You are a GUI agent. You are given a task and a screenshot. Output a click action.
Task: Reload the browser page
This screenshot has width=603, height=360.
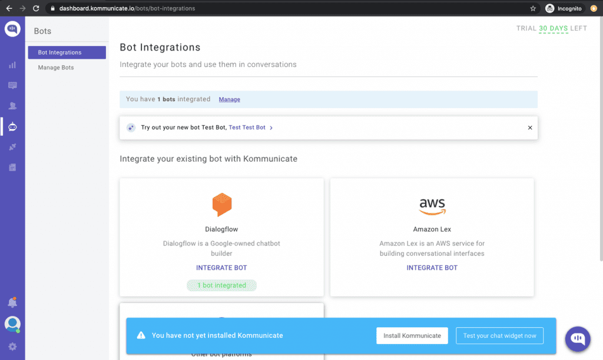pos(36,8)
